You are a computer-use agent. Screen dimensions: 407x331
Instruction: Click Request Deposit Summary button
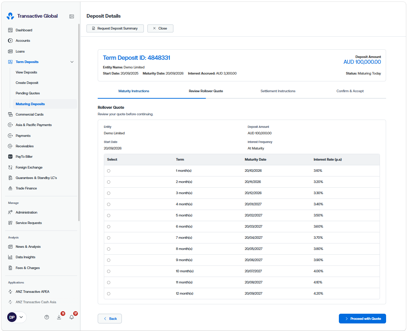tap(115, 28)
